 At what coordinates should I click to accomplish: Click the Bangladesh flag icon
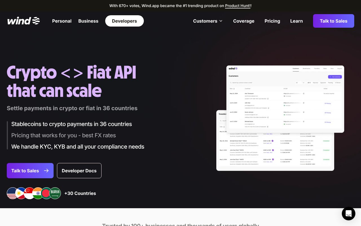[x=46, y=193]
